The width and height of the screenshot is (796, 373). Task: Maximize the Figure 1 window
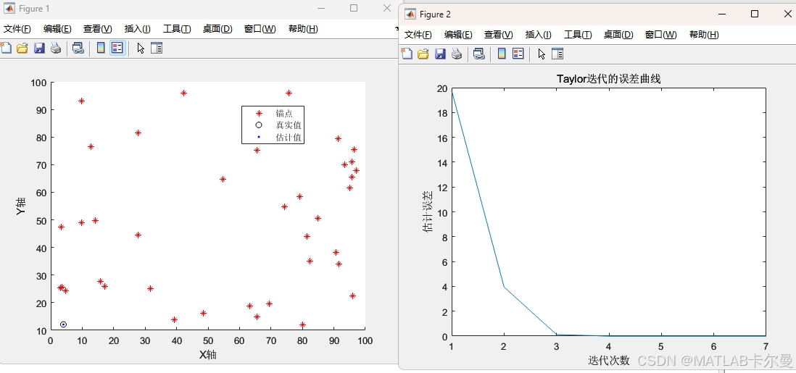(x=354, y=8)
